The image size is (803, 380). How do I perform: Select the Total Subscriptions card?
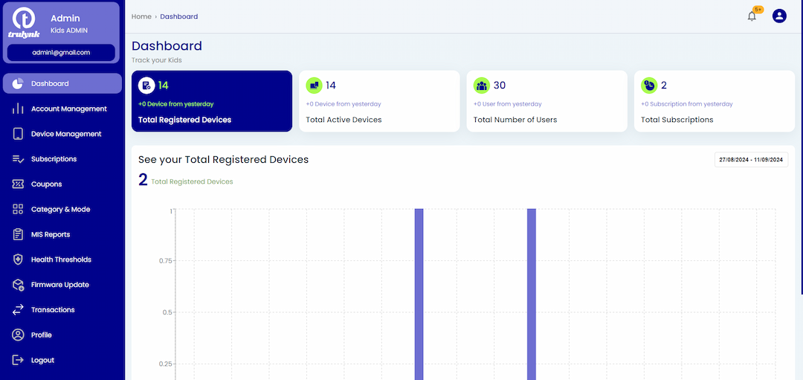pyautogui.click(x=714, y=101)
